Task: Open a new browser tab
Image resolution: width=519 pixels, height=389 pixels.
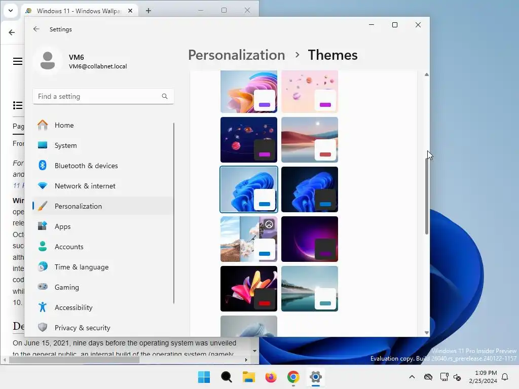Action: pos(149,11)
